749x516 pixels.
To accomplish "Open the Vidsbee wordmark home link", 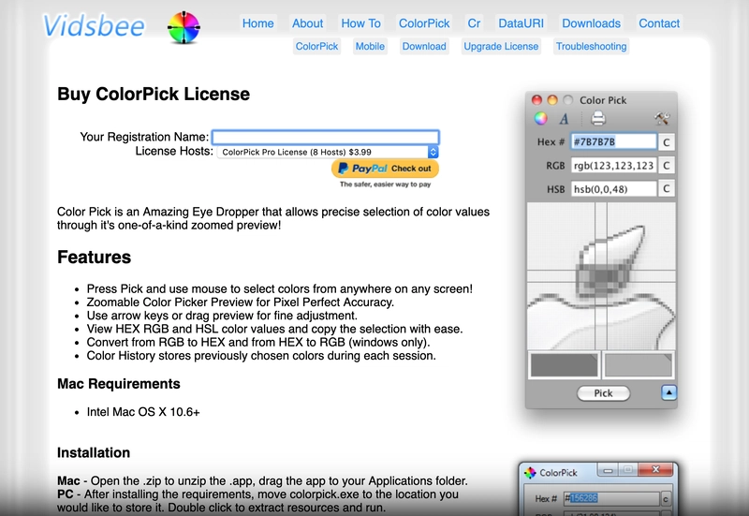I will [x=94, y=26].
